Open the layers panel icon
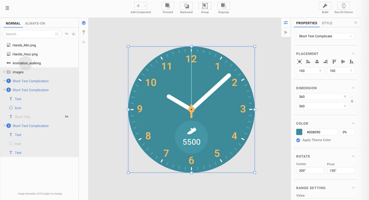Viewport: 369px width, 200px height. pyautogui.click(x=84, y=23)
